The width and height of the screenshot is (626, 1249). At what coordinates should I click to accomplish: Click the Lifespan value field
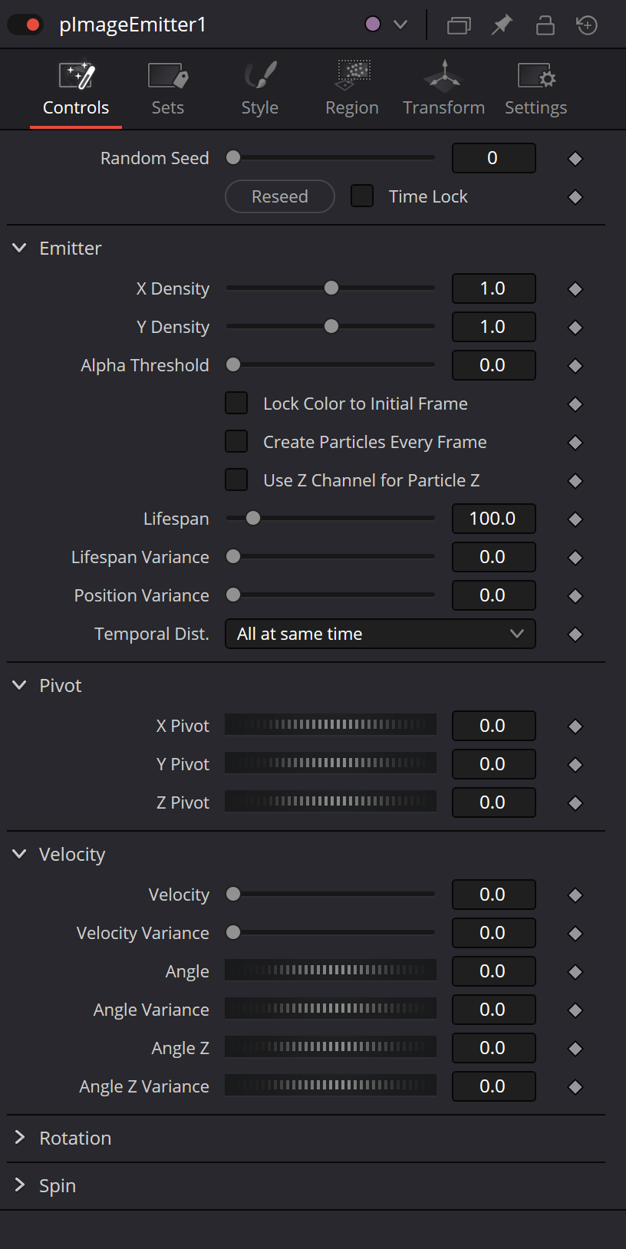click(494, 519)
